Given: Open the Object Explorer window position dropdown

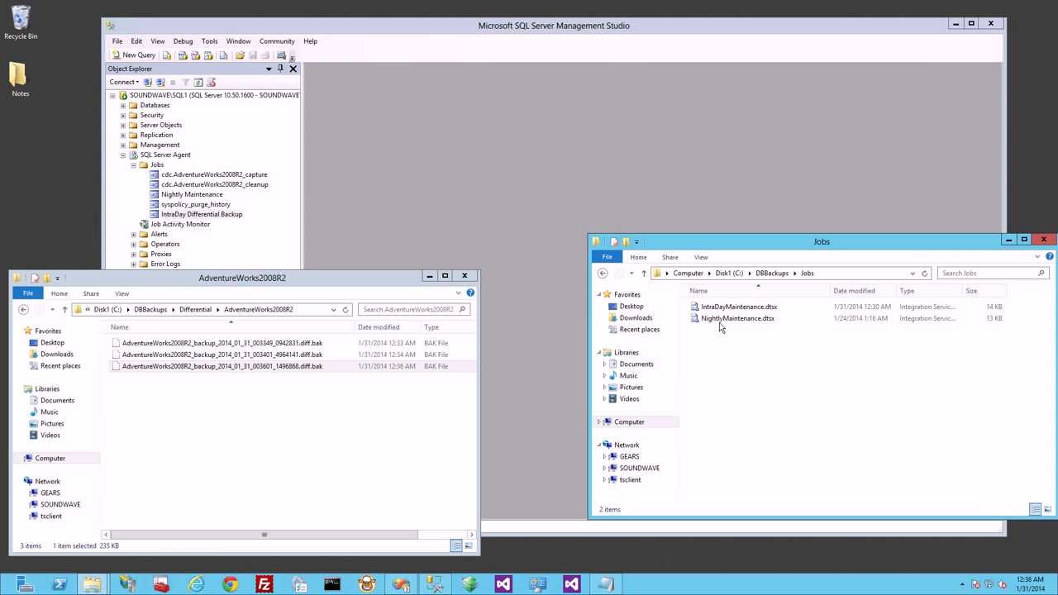Looking at the screenshot, I should (269, 69).
